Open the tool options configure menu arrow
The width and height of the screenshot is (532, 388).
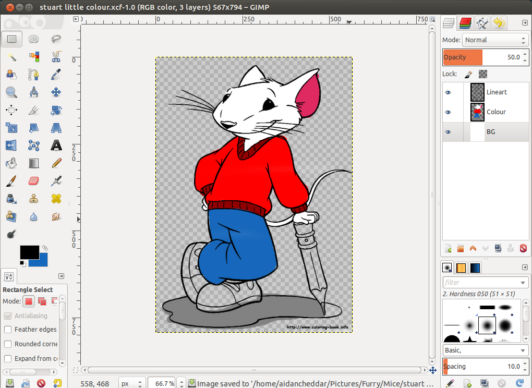[x=61, y=276]
